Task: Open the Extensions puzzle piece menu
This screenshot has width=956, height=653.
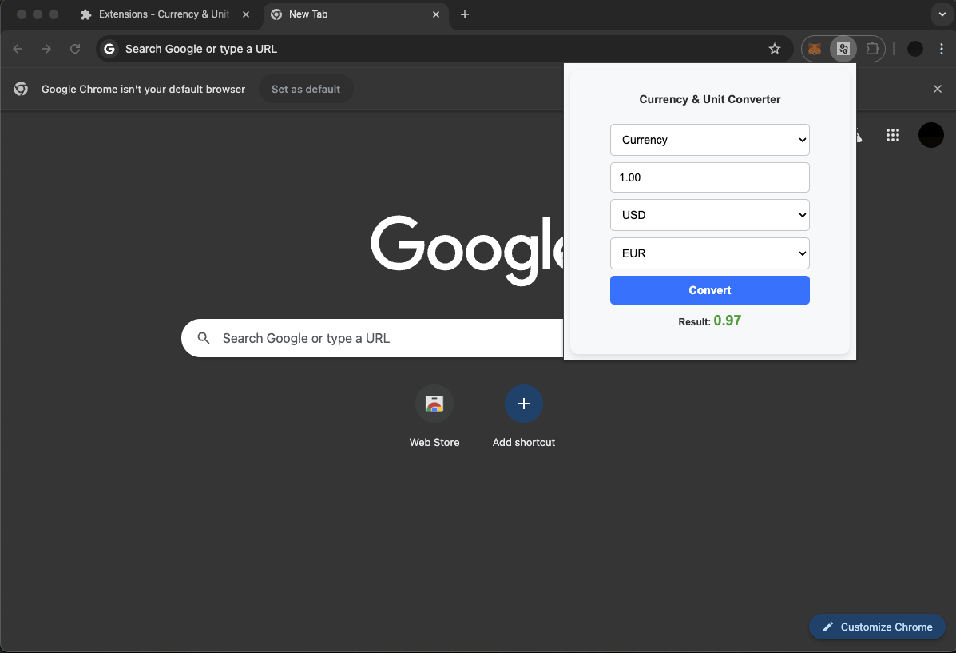Action: pyautogui.click(x=872, y=49)
